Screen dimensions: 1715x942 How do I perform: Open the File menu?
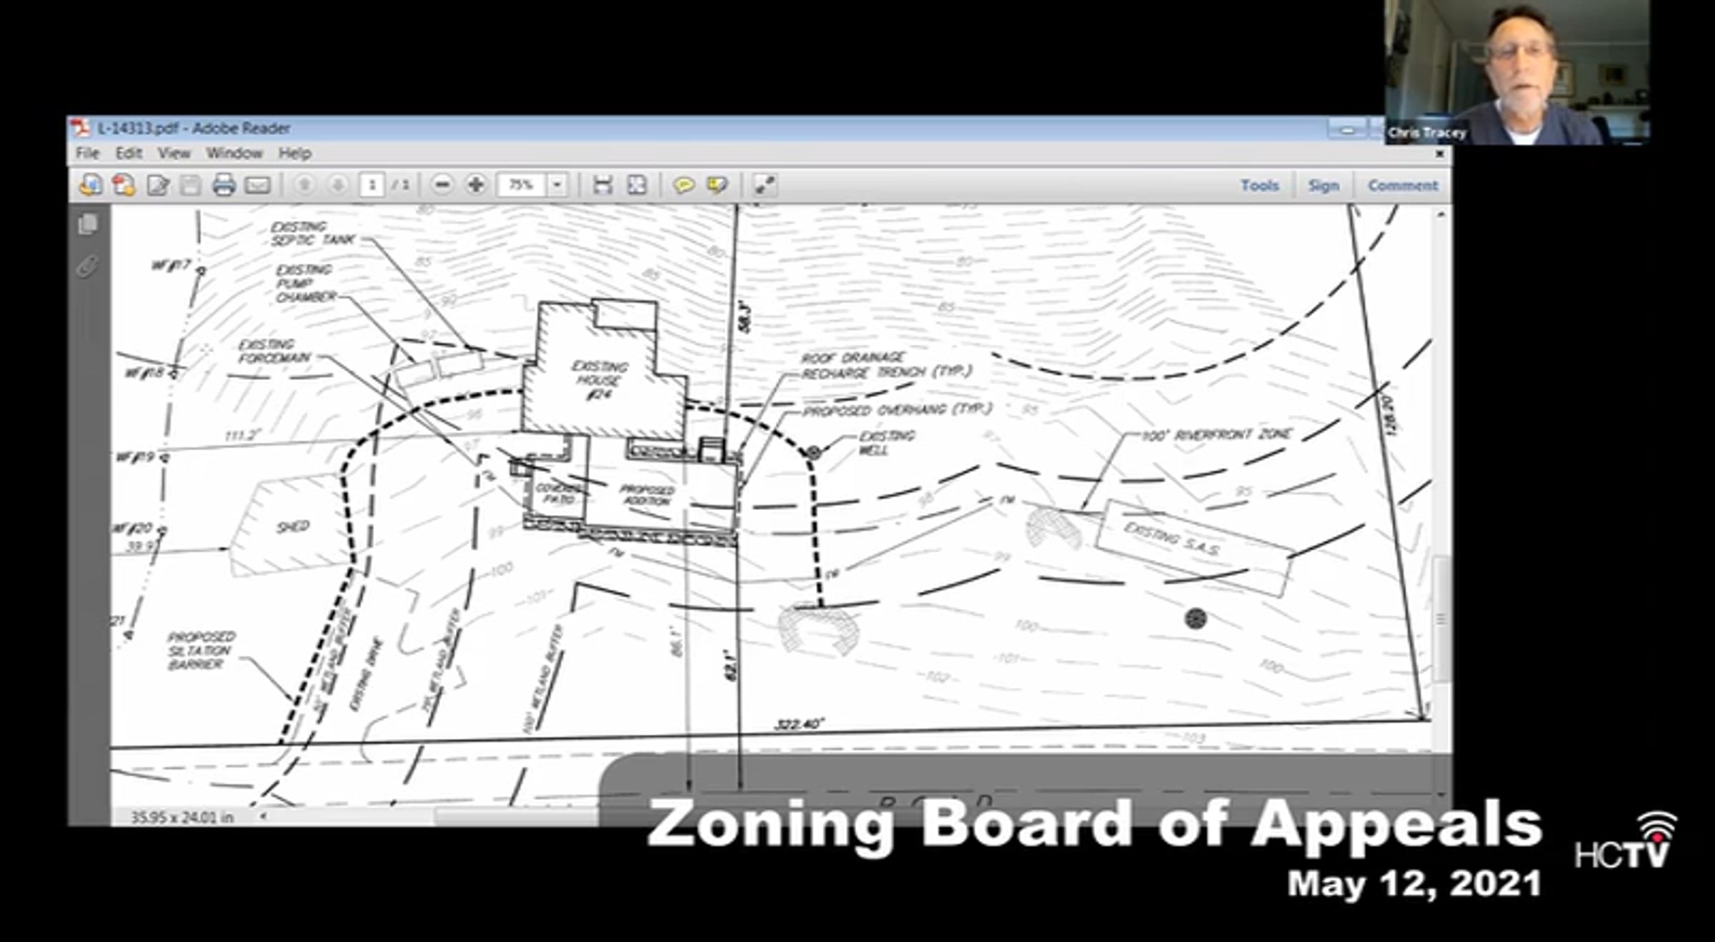pyautogui.click(x=87, y=153)
